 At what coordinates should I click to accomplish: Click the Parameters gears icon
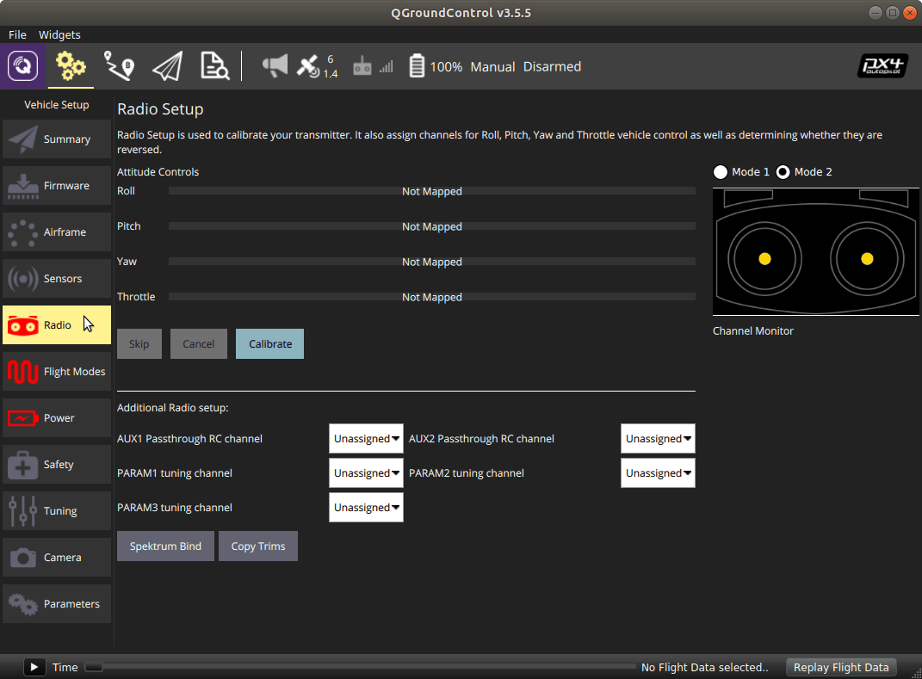[x=23, y=604]
